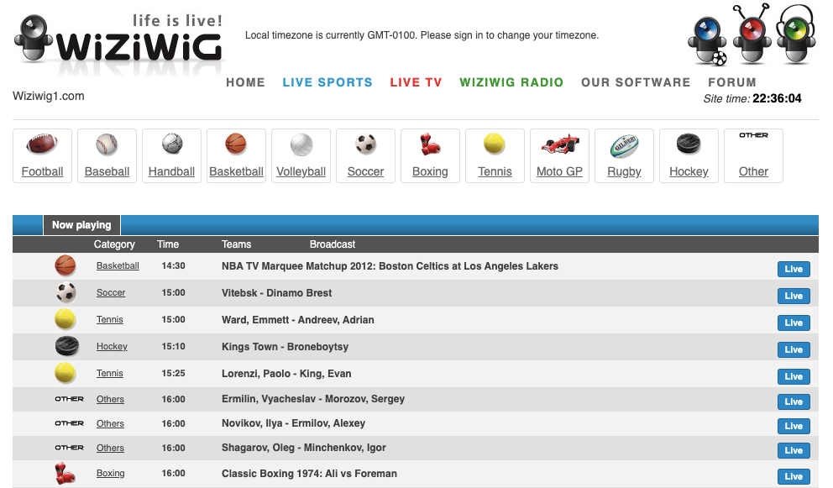
Task: Open the Football category link
Action: (43, 171)
